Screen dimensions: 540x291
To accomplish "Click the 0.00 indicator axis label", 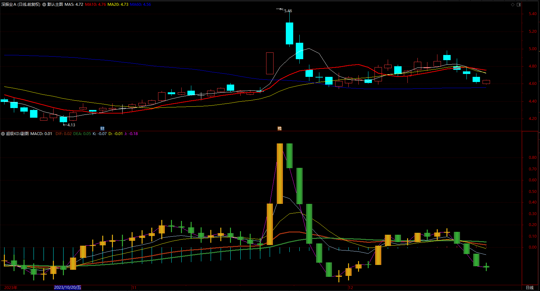I will pyautogui.click(x=533, y=247).
